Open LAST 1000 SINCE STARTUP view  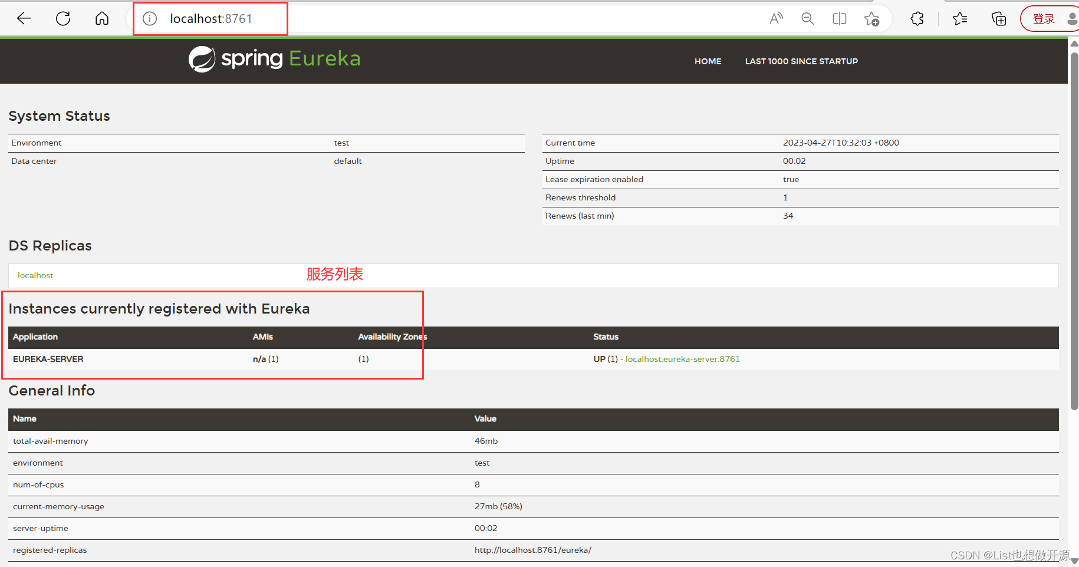coord(801,61)
